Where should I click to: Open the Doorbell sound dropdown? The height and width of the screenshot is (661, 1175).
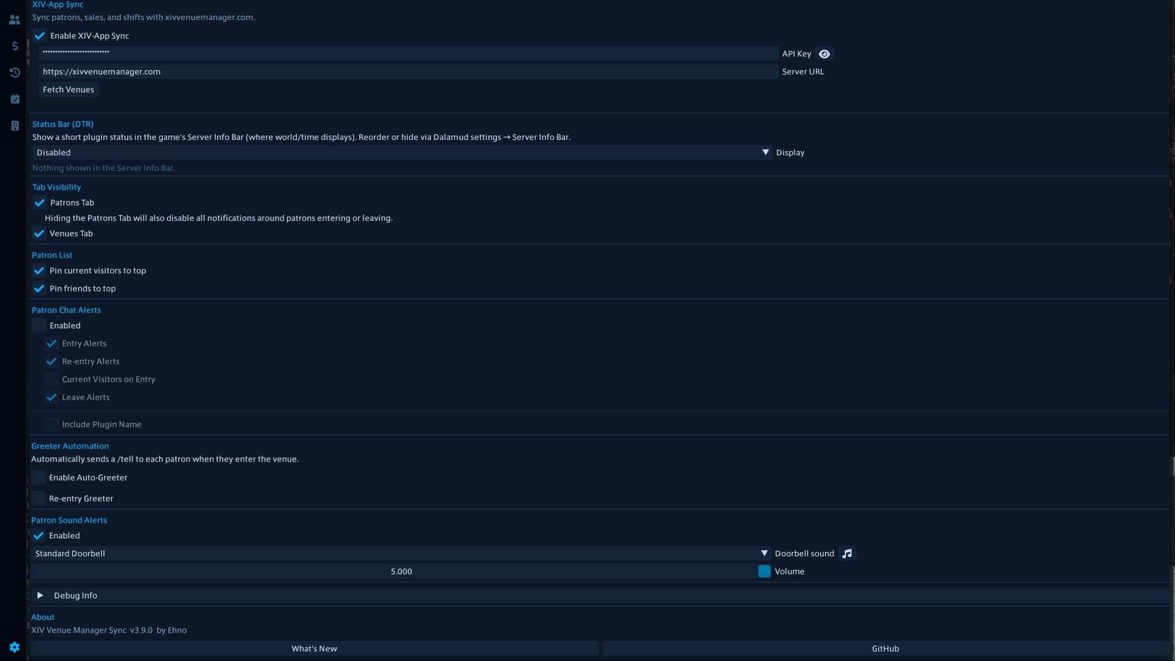tap(401, 553)
